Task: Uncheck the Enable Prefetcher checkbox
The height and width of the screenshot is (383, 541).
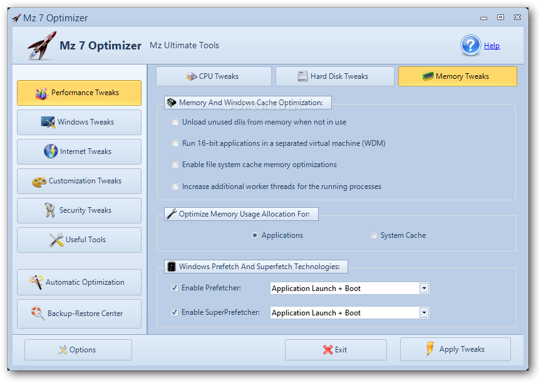Action: (175, 287)
